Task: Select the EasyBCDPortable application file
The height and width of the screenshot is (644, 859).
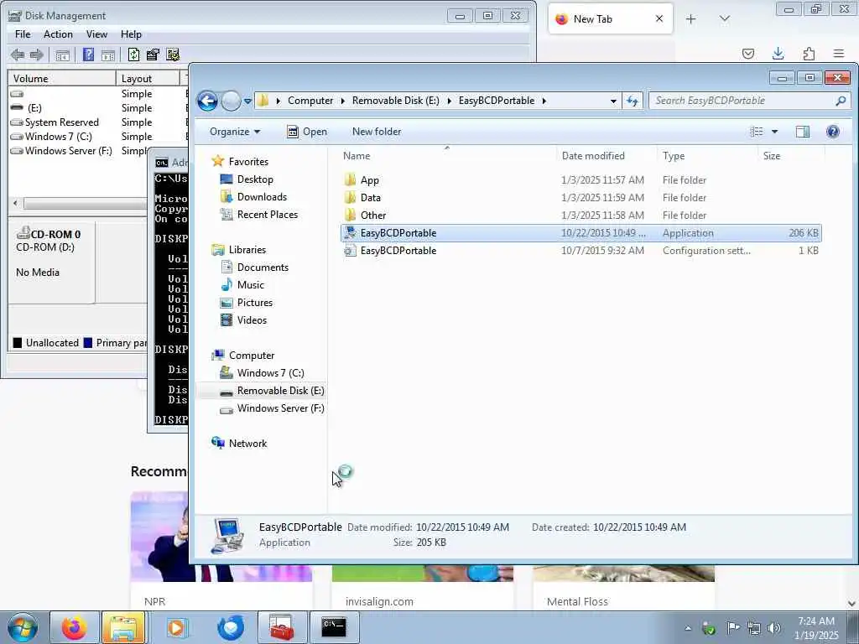Action: [580, 233]
